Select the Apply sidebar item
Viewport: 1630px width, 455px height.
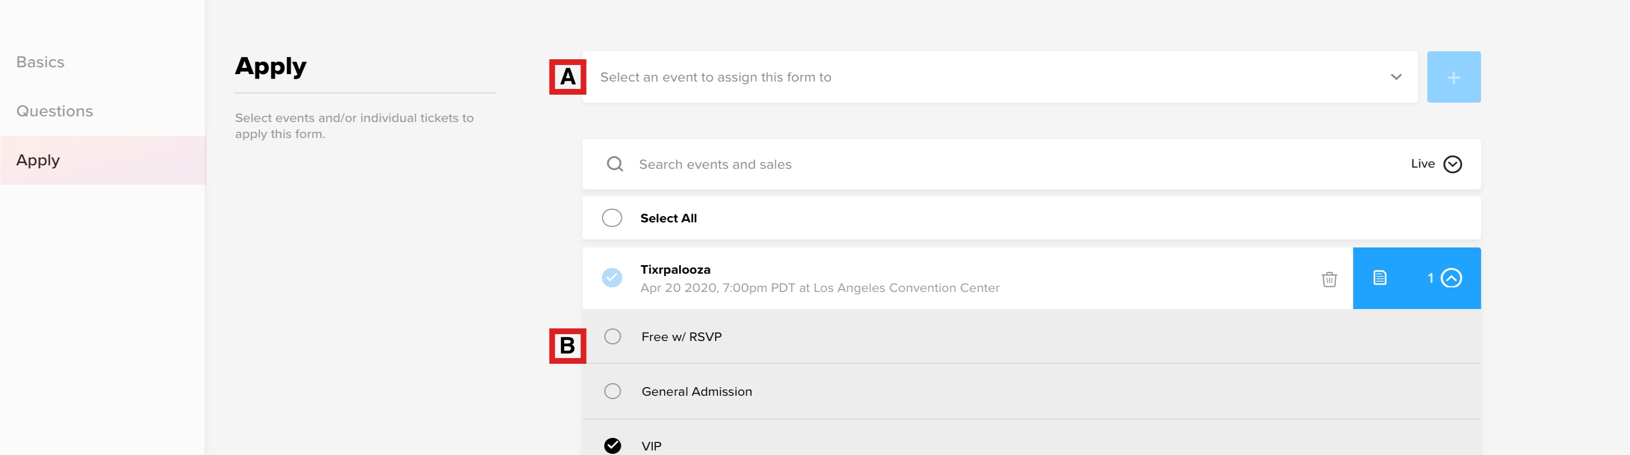102,161
